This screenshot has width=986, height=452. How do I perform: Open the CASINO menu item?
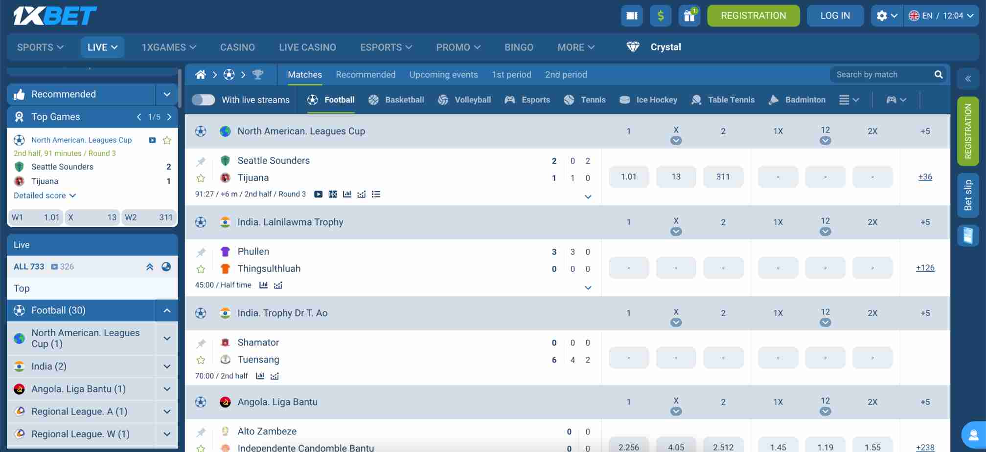coord(237,47)
